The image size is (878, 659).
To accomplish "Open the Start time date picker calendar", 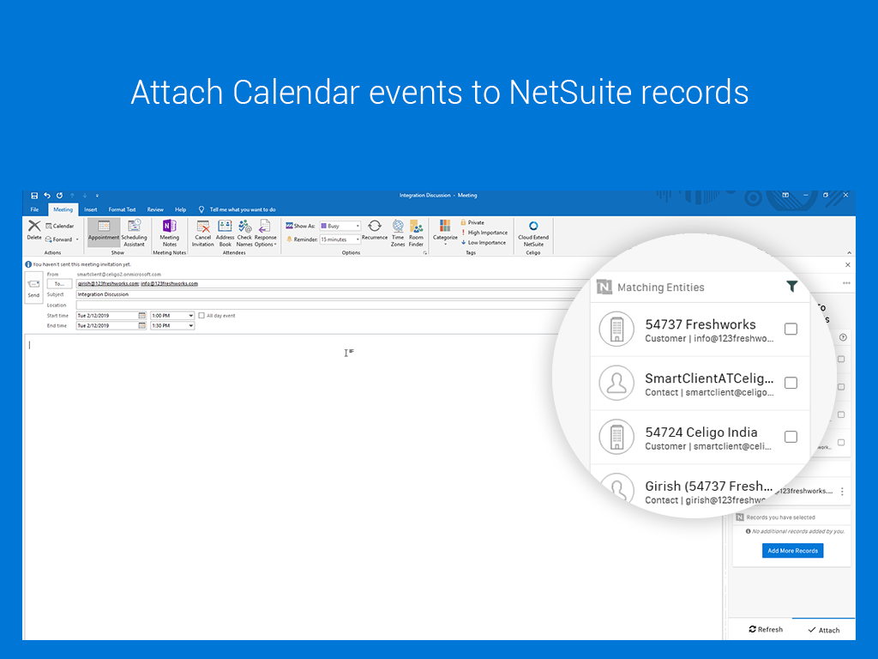I will click(x=142, y=316).
